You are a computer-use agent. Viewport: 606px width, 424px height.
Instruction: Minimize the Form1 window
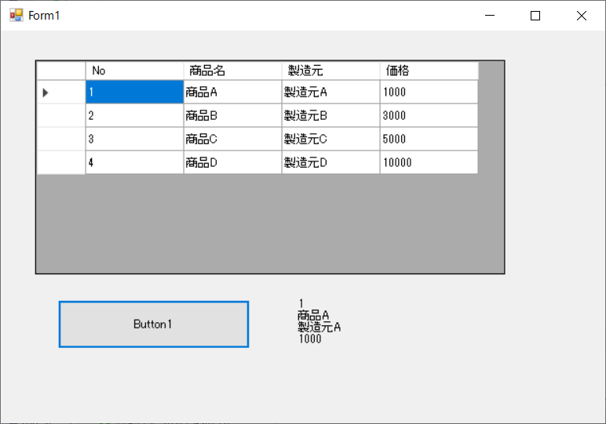click(x=490, y=16)
